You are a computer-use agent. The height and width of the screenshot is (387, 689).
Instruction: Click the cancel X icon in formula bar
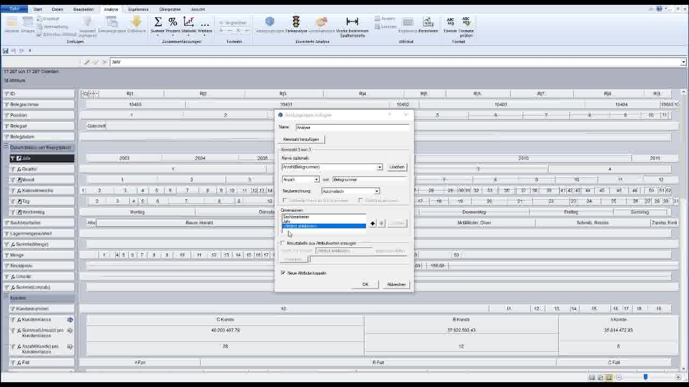coord(105,62)
